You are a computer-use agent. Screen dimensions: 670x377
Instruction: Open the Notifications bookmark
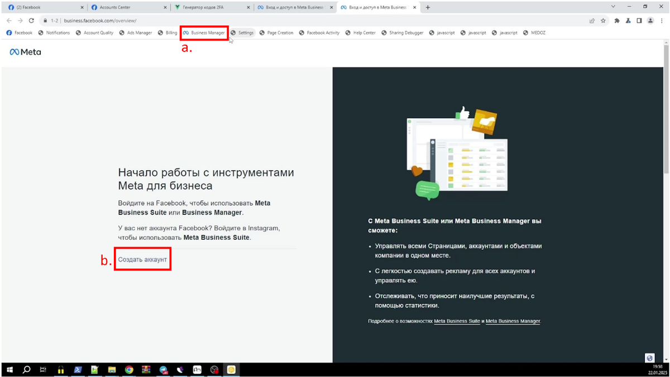tap(54, 33)
